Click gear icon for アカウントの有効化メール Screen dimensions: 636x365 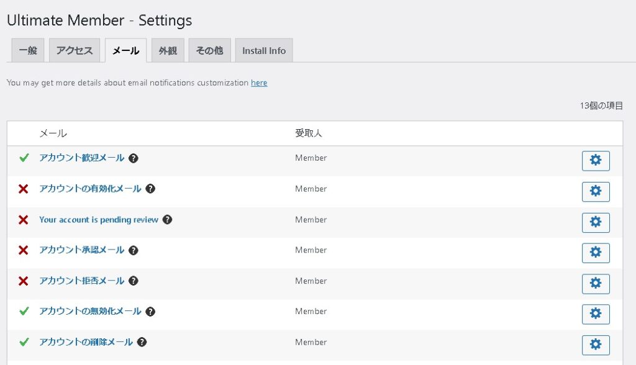click(x=596, y=192)
